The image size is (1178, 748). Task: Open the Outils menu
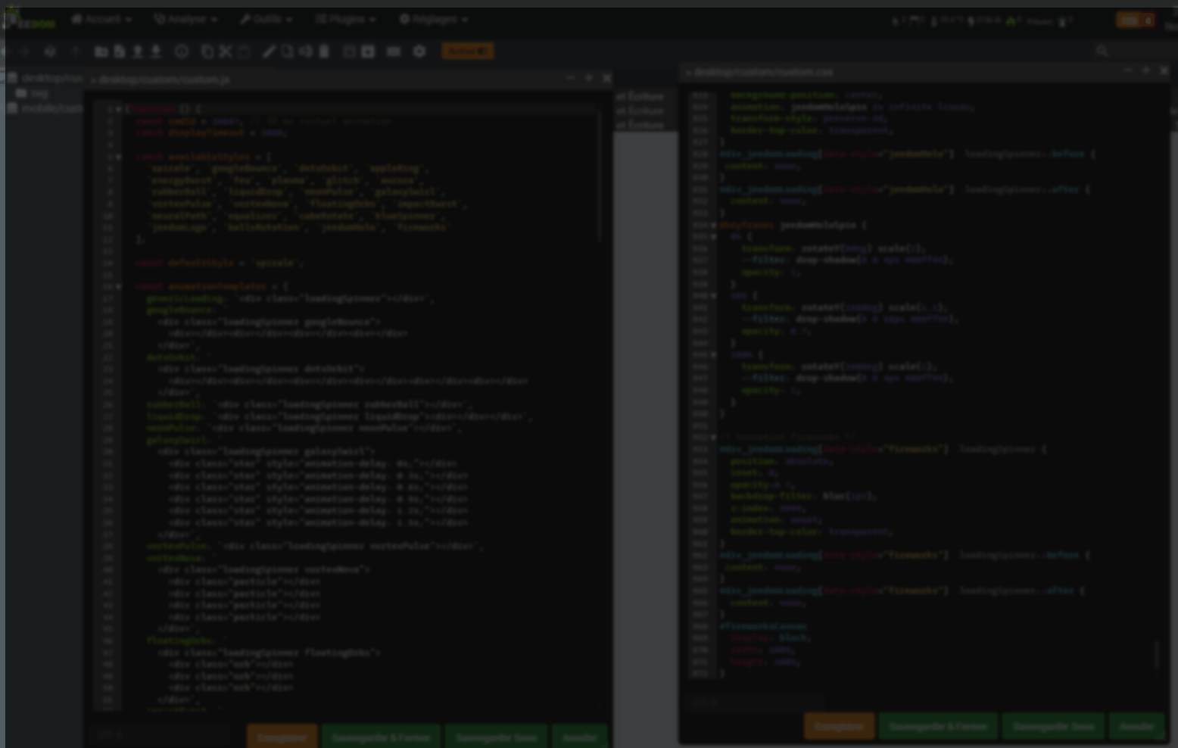click(266, 19)
